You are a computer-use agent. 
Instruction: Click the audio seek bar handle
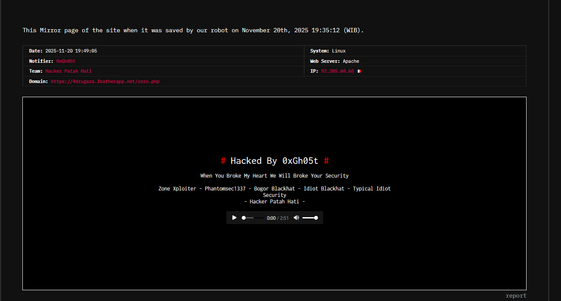244,218
